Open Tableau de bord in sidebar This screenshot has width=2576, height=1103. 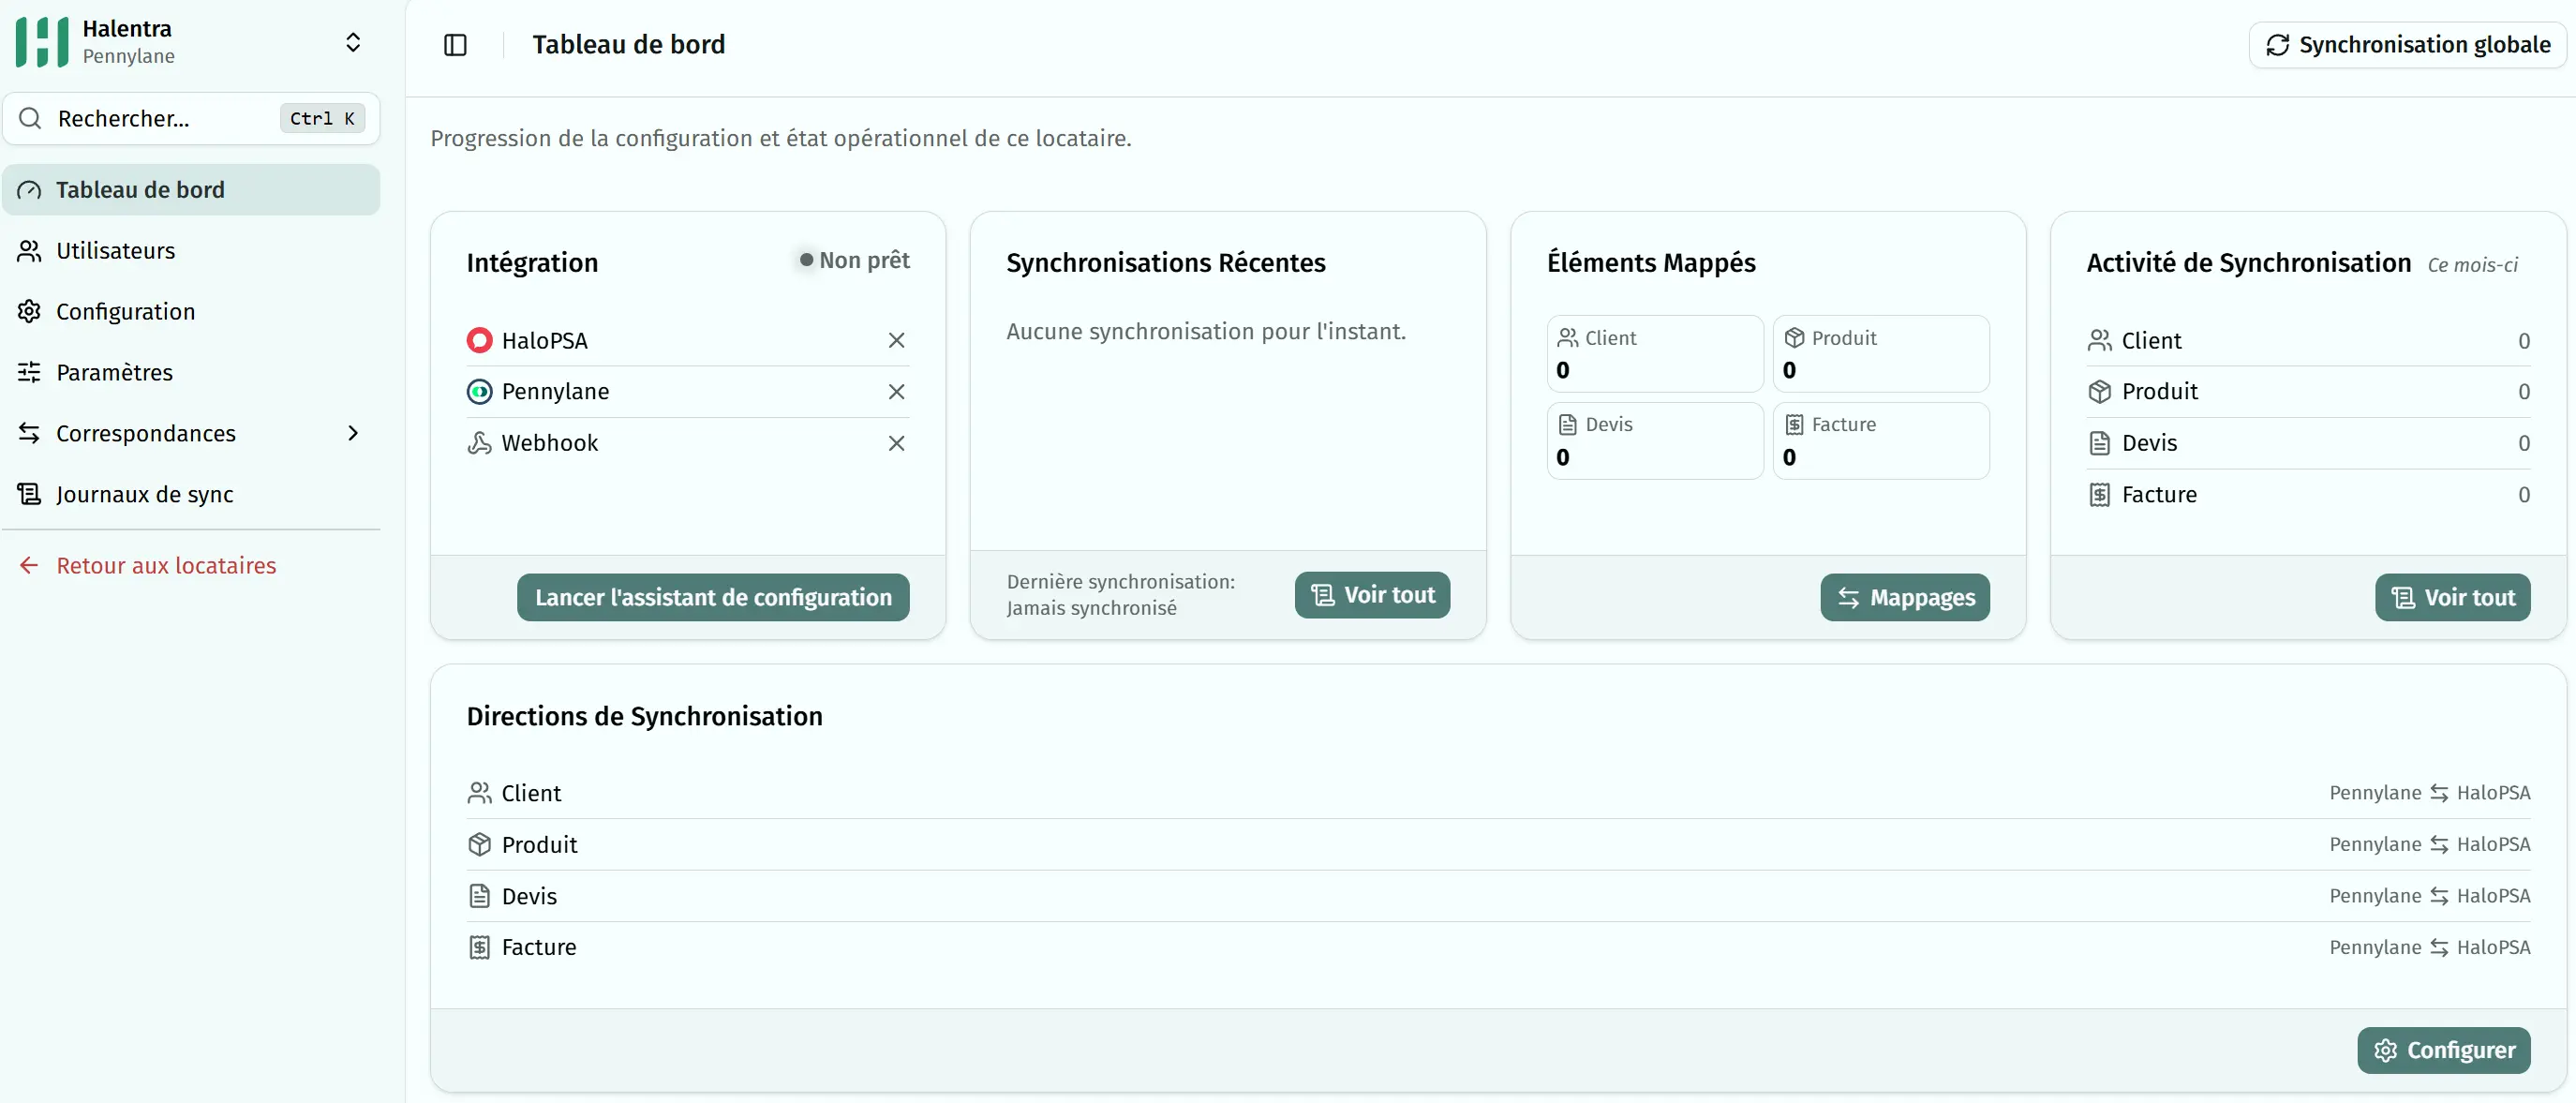pyautogui.click(x=191, y=189)
